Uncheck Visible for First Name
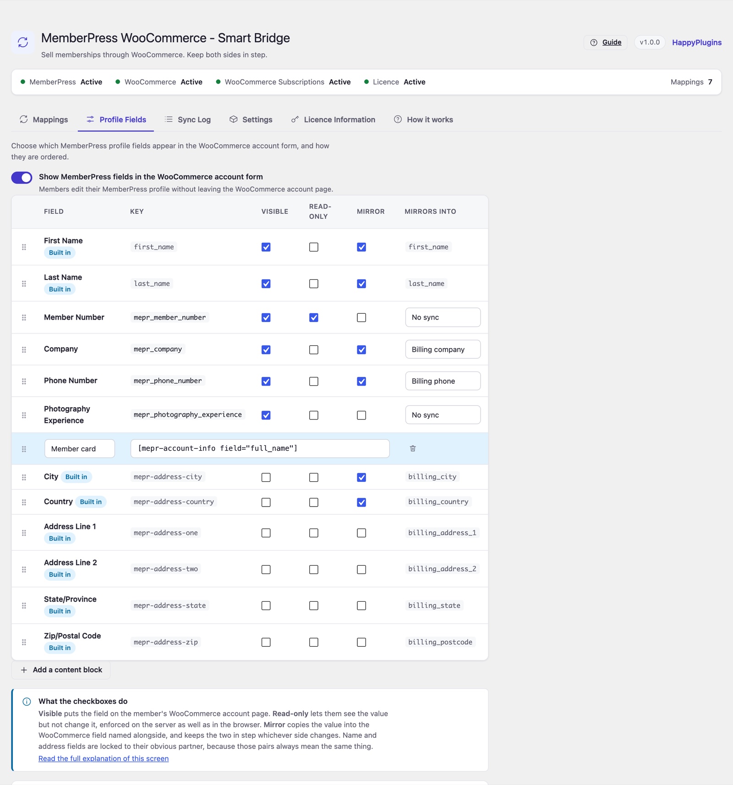This screenshot has width=733, height=785. (x=266, y=247)
